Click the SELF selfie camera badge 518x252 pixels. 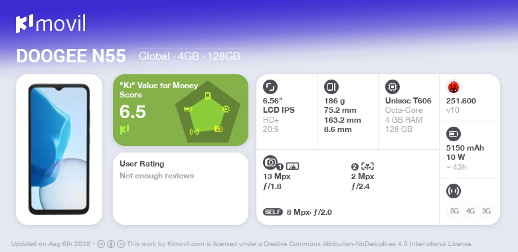273,212
